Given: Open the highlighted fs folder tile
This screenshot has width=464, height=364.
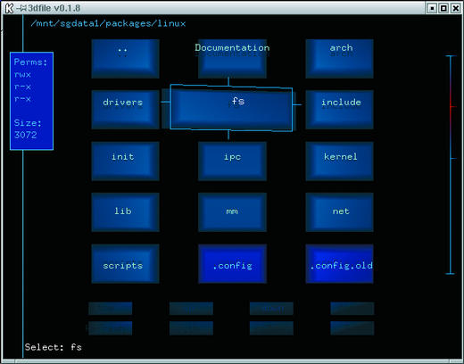Looking at the screenshot, I should tap(231, 108).
